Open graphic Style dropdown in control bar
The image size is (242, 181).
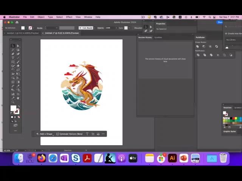click(129, 28)
